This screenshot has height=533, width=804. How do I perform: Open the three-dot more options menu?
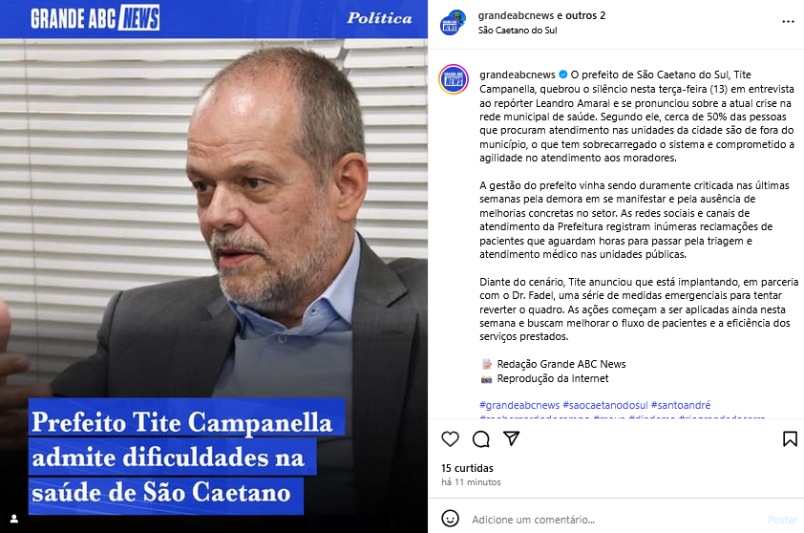click(x=788, y=22)
